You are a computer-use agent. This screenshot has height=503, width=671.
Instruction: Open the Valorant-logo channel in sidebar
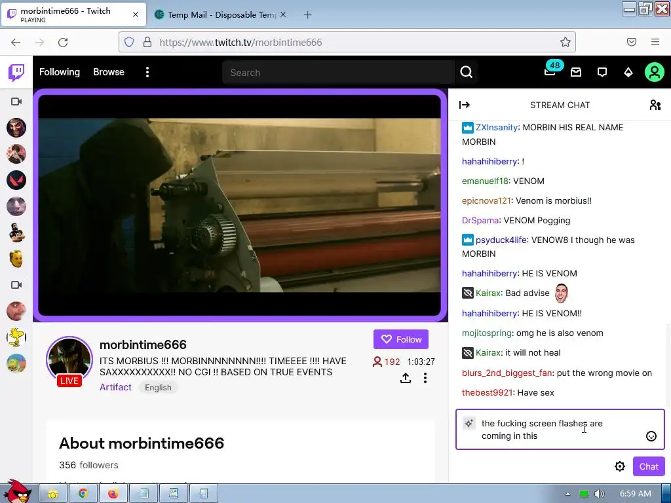point(16,180)
